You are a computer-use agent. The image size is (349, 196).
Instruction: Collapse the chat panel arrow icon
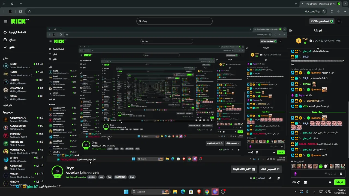pyautogui.click(x=291, y=30)
